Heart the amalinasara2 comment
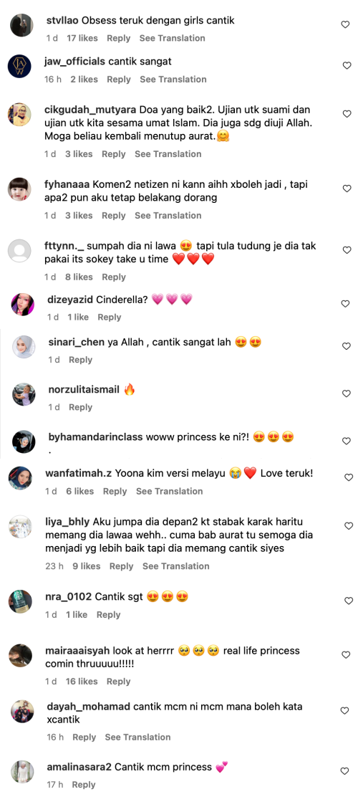 point(344,770)
